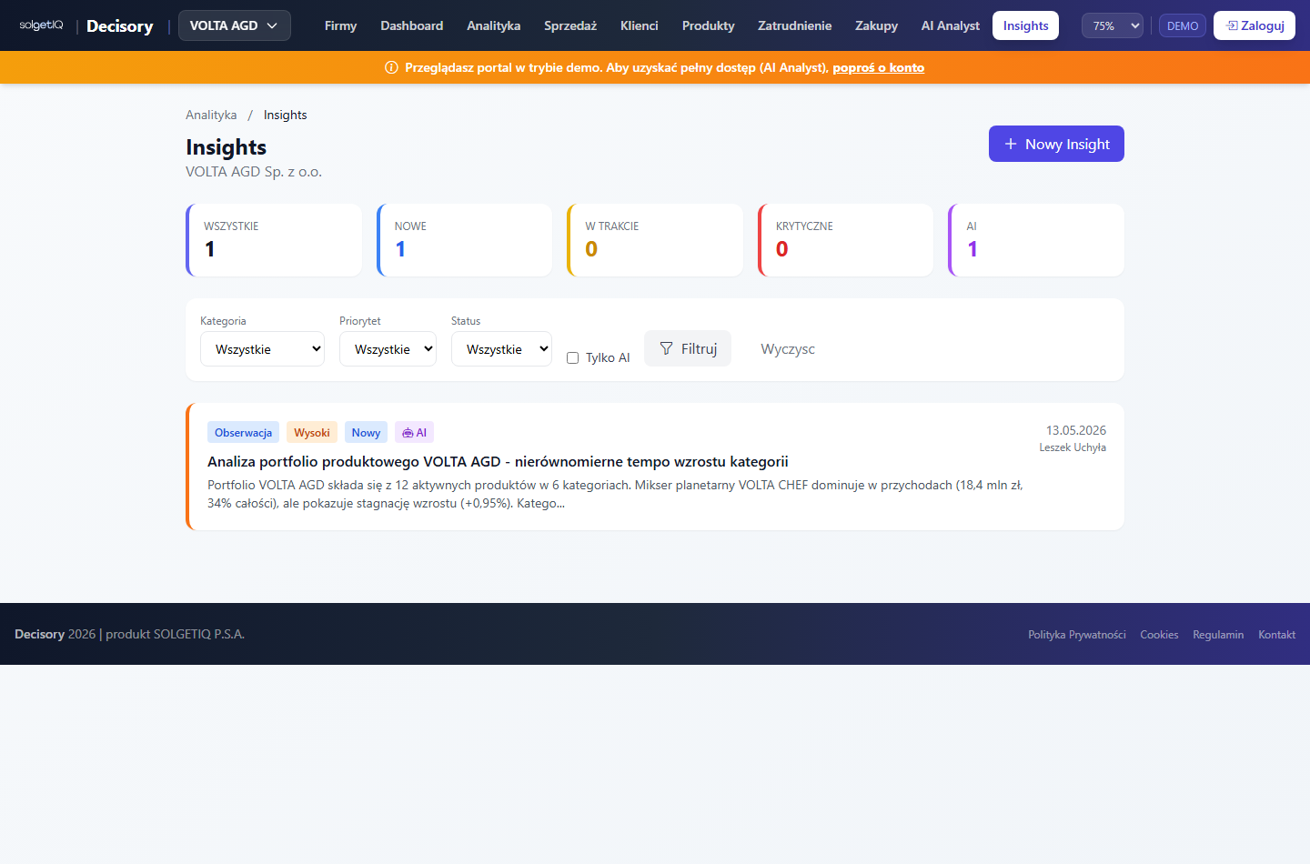Open the Produkty section
1310x864 pixels.
(x=709, y=25)
